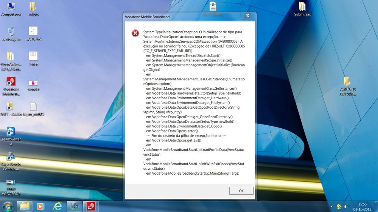
Task: Select the Reciclagem recycle bin icon
Action: click(11, 32)
